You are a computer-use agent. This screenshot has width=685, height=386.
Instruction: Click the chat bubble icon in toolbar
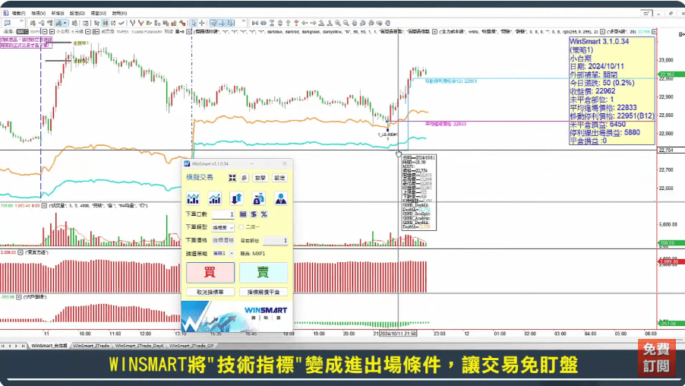(x=8, y=23)
